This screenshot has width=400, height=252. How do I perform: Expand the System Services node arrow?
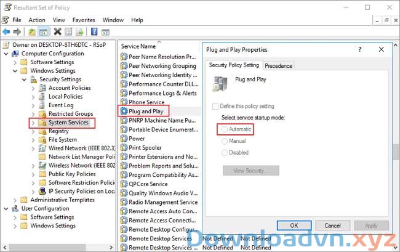click(33, 123)
